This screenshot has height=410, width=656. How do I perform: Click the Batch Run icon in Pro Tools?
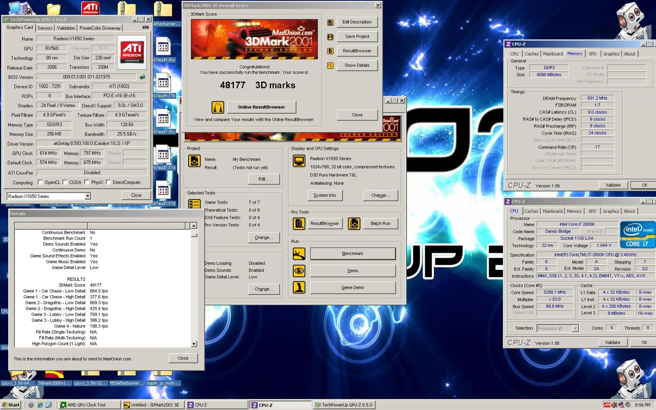pyautogui.click(x=354, y=223)
